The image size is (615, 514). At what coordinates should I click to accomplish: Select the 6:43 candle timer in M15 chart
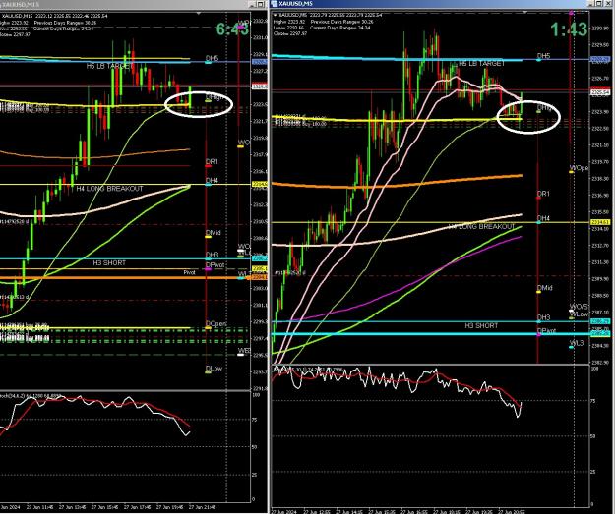(232, 29)
